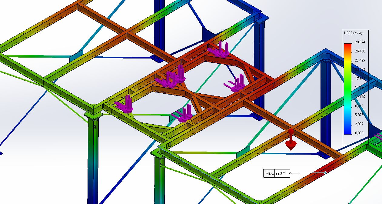The image size is (382, 204).
Task: Click the legend value 26,436
Action: pyautogui.click(x=360, y=51)
